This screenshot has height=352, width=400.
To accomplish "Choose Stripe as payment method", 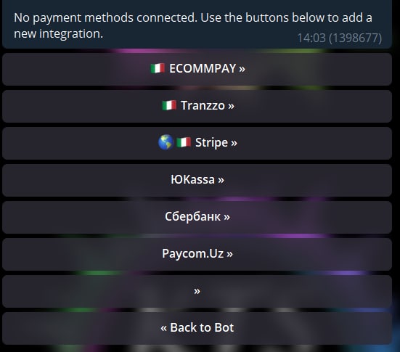I will [197, 143].
